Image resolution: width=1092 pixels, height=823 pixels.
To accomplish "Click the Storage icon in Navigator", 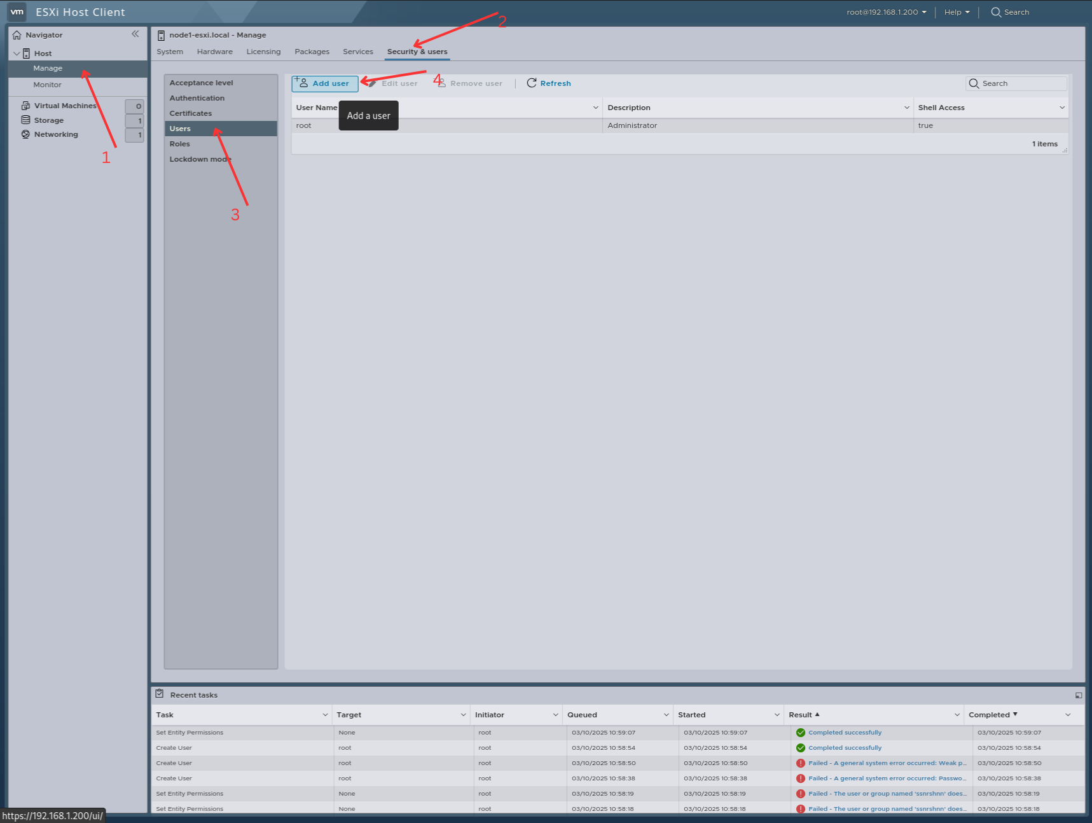I will pos(25,120).
